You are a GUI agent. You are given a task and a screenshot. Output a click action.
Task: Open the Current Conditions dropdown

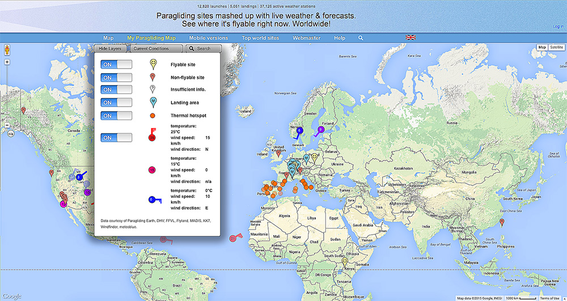tap(156, 48)
